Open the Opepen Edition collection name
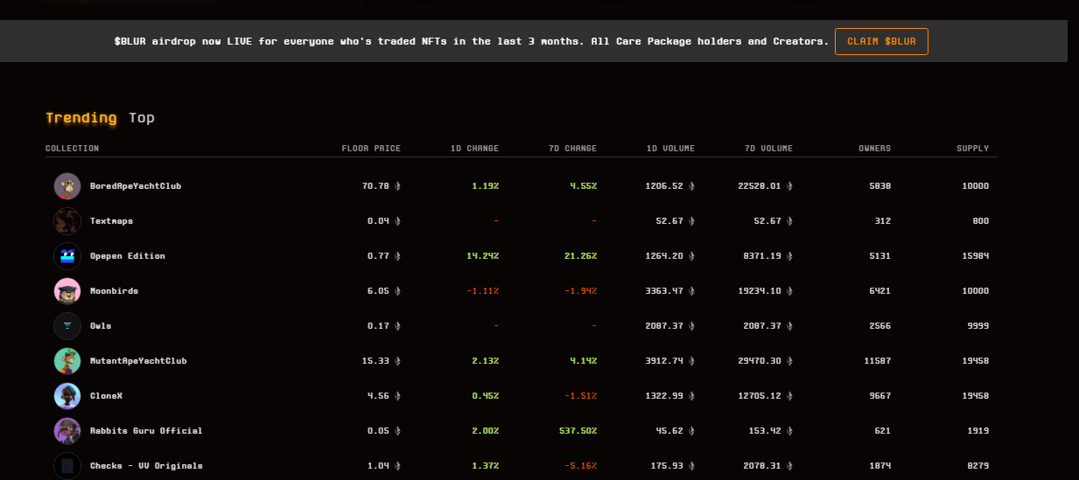This screenshot has height=480, width=1079. point(128,256)
